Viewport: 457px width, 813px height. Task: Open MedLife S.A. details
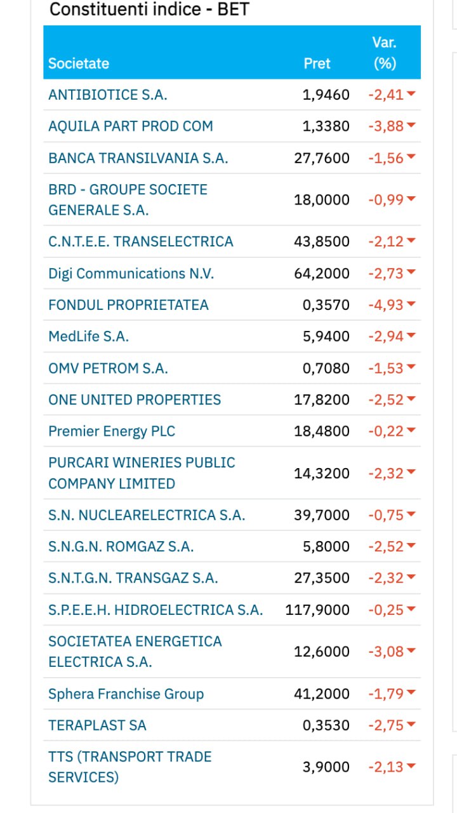[x=88, y=337]
